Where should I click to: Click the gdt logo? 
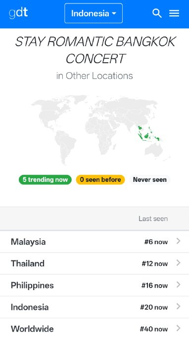tap(18, 13)
